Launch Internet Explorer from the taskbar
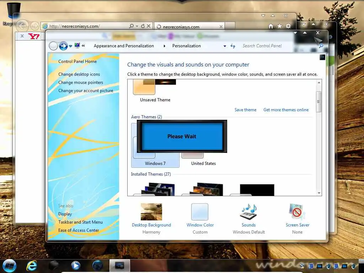 pyautogui.click(x=32, y=266)
